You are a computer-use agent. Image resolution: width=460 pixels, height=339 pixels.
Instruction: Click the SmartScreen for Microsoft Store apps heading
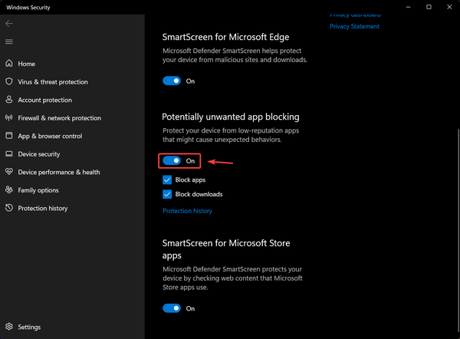pyautogui.click(x=226, y=249)
